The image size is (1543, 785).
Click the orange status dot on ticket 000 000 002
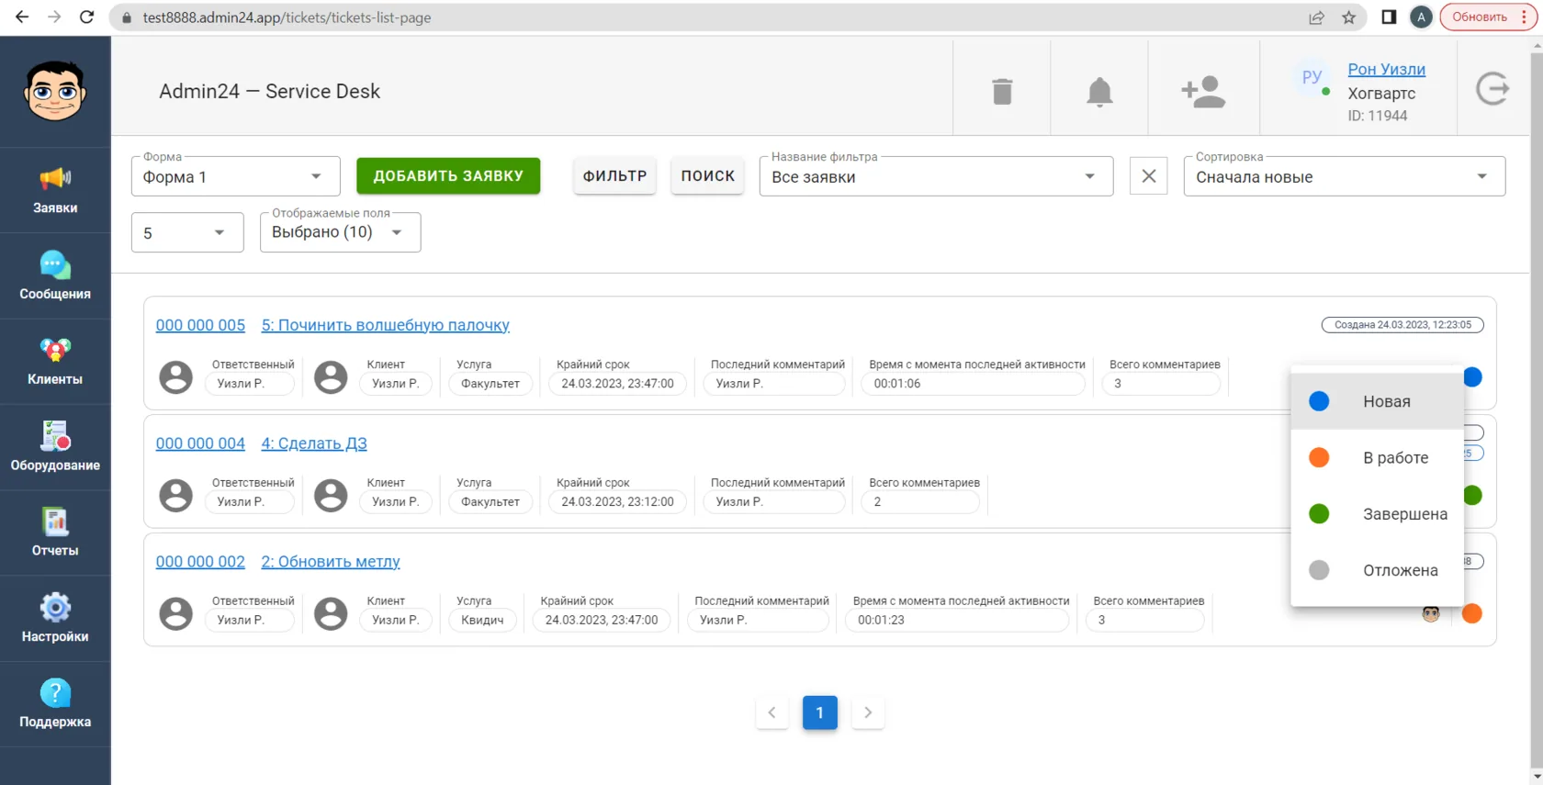tap(1471, 613)
